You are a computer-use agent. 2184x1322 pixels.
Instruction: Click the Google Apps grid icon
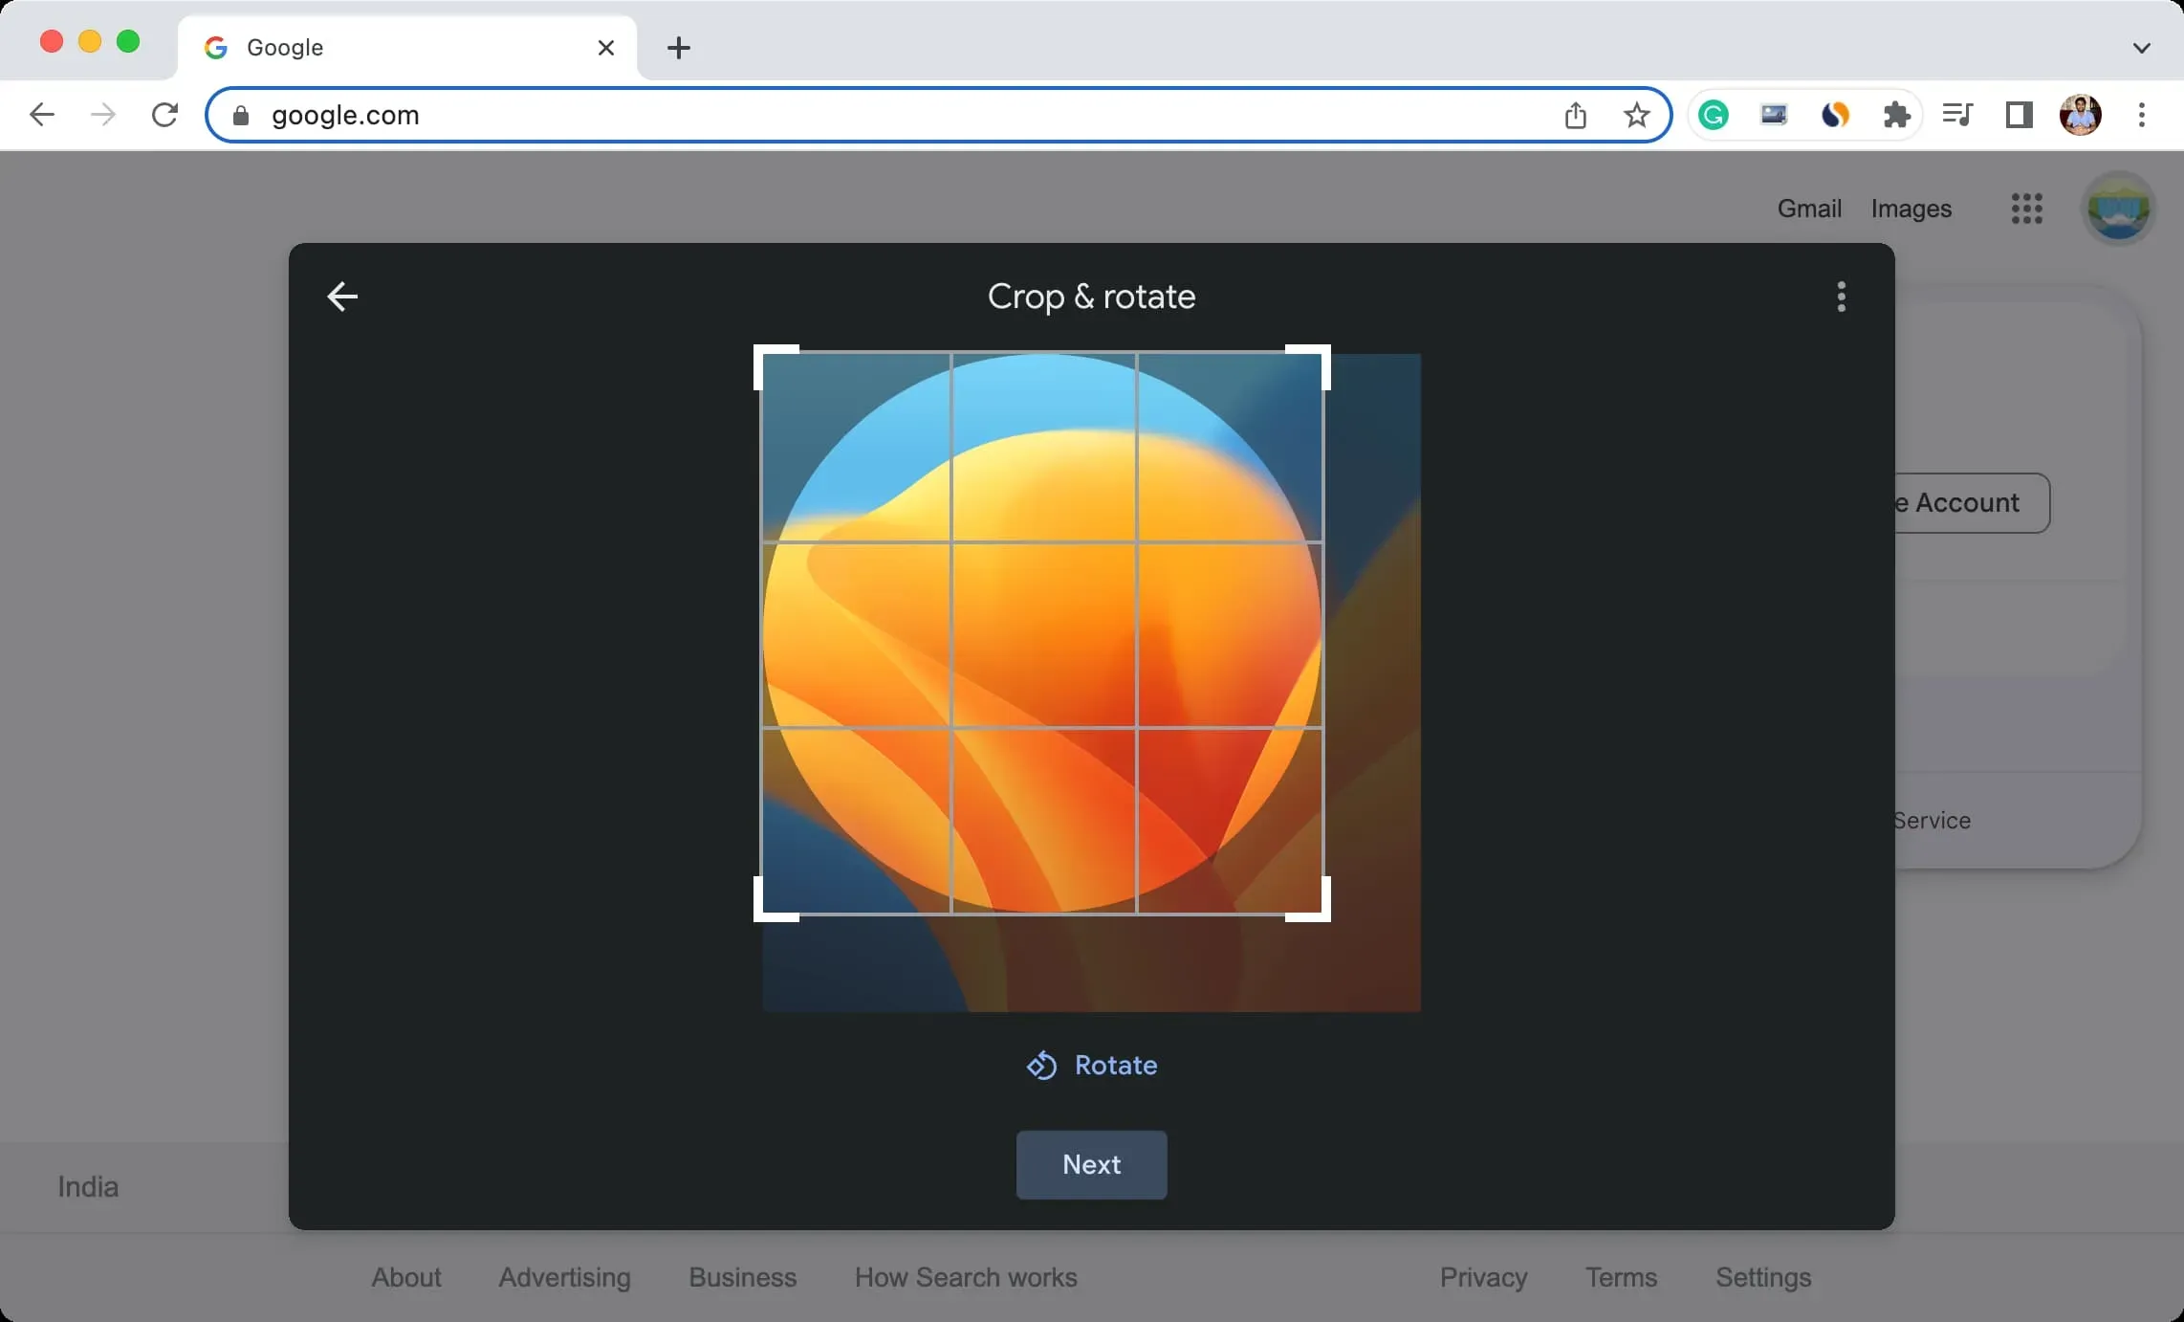pyautogui.click(x=2025, y=206)
